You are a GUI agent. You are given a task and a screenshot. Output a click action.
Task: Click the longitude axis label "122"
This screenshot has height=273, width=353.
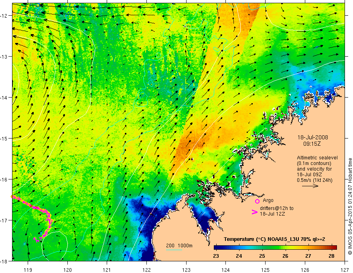(146, 270)
